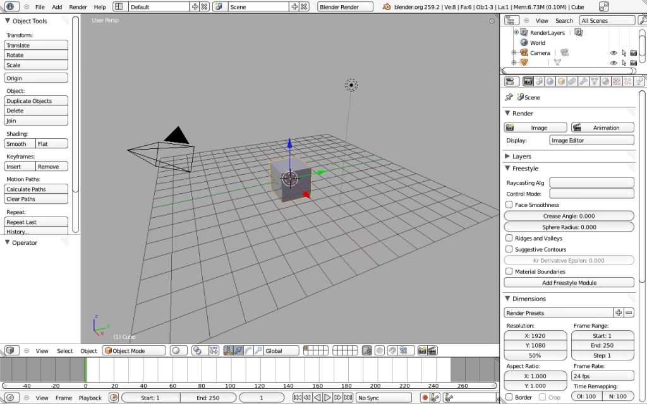647x404 pixels.
Task: Open the Object Constraints chain tab
Action: click(x=572, y=81)
